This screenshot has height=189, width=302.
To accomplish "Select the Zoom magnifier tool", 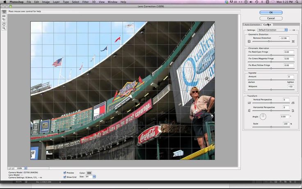I will tap(4, 28).
